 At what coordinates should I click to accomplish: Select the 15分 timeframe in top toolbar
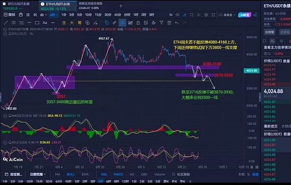click(98, 15)
